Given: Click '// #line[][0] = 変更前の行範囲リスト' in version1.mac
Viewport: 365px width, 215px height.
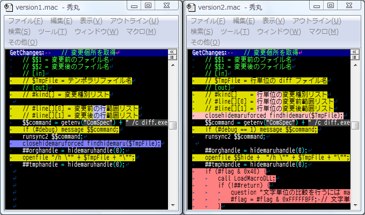Looking at the screenshot, I should point(74,109).
